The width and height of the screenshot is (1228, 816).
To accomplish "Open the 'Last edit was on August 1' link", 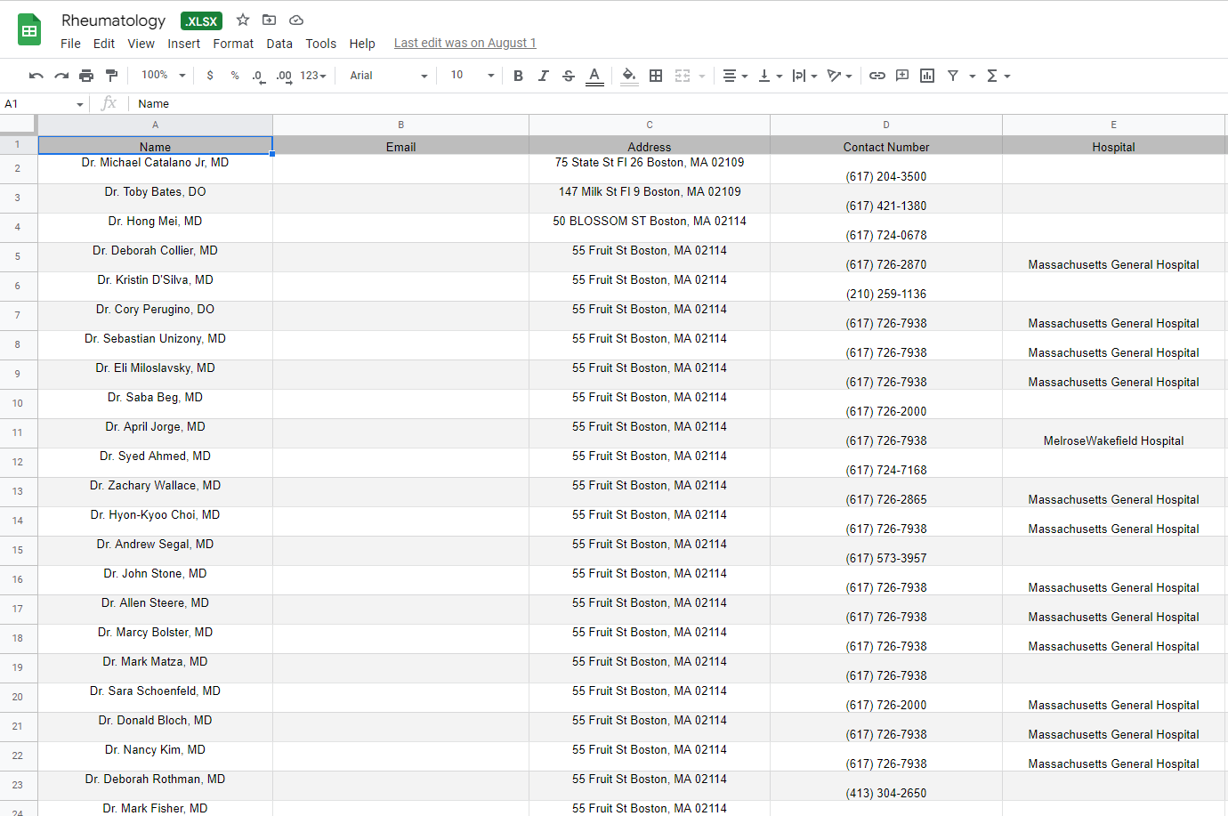I will [465, 43].
